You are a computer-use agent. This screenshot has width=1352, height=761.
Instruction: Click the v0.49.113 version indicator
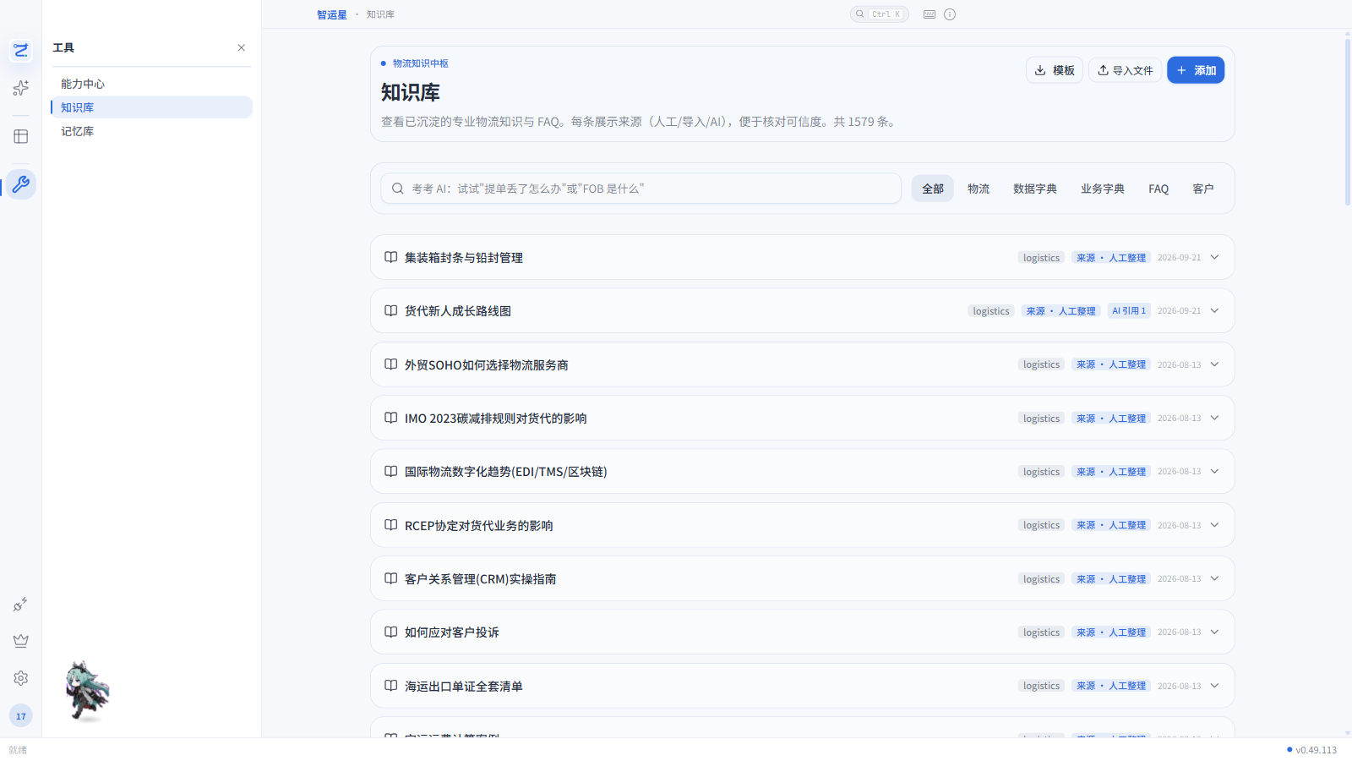pos(1312,750)
